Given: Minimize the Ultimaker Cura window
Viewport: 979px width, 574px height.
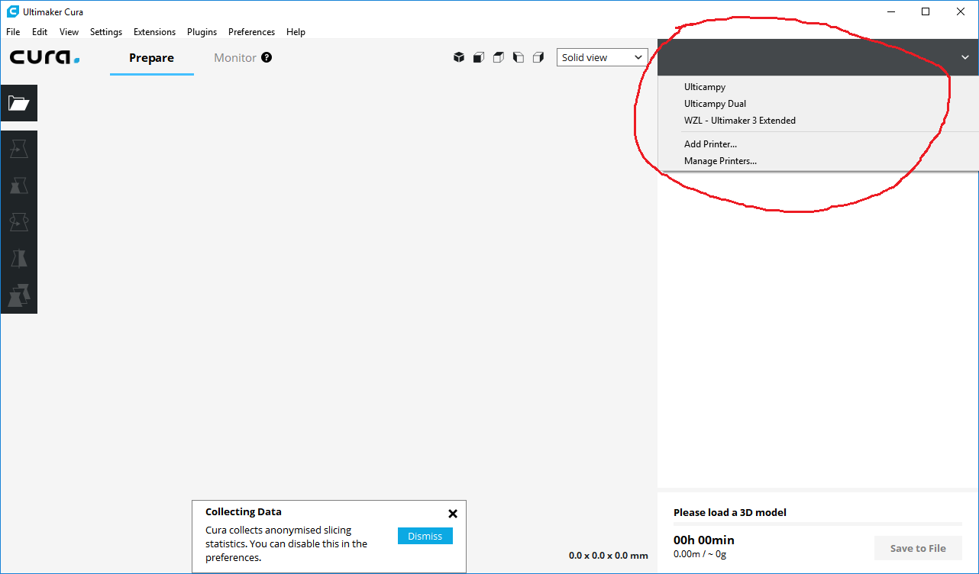Looking at the screenshot, I should tap(890, 11).
